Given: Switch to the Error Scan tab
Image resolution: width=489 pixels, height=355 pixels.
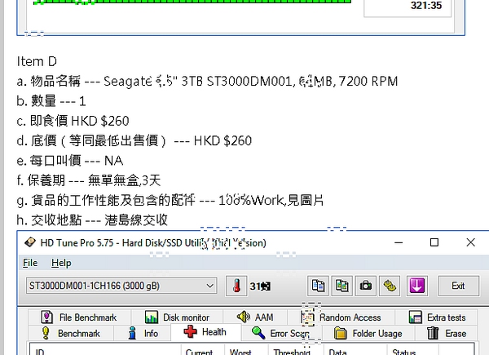Looking at the screenshot, I should pos(280,333).
